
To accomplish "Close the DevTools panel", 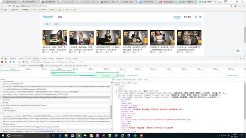I will [244, 59].
